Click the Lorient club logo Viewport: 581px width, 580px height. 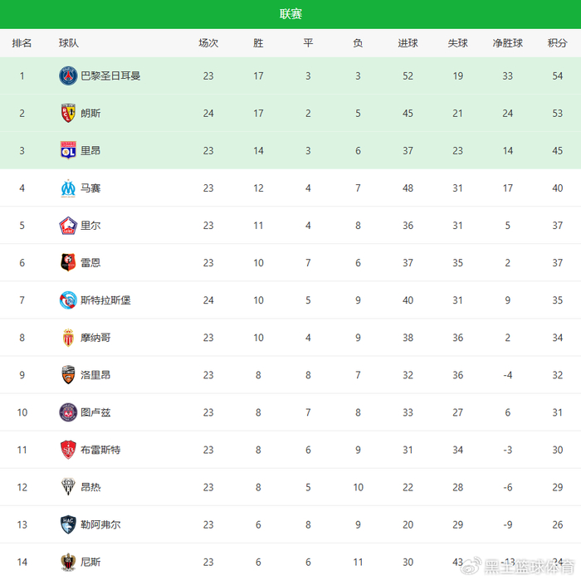68,375
